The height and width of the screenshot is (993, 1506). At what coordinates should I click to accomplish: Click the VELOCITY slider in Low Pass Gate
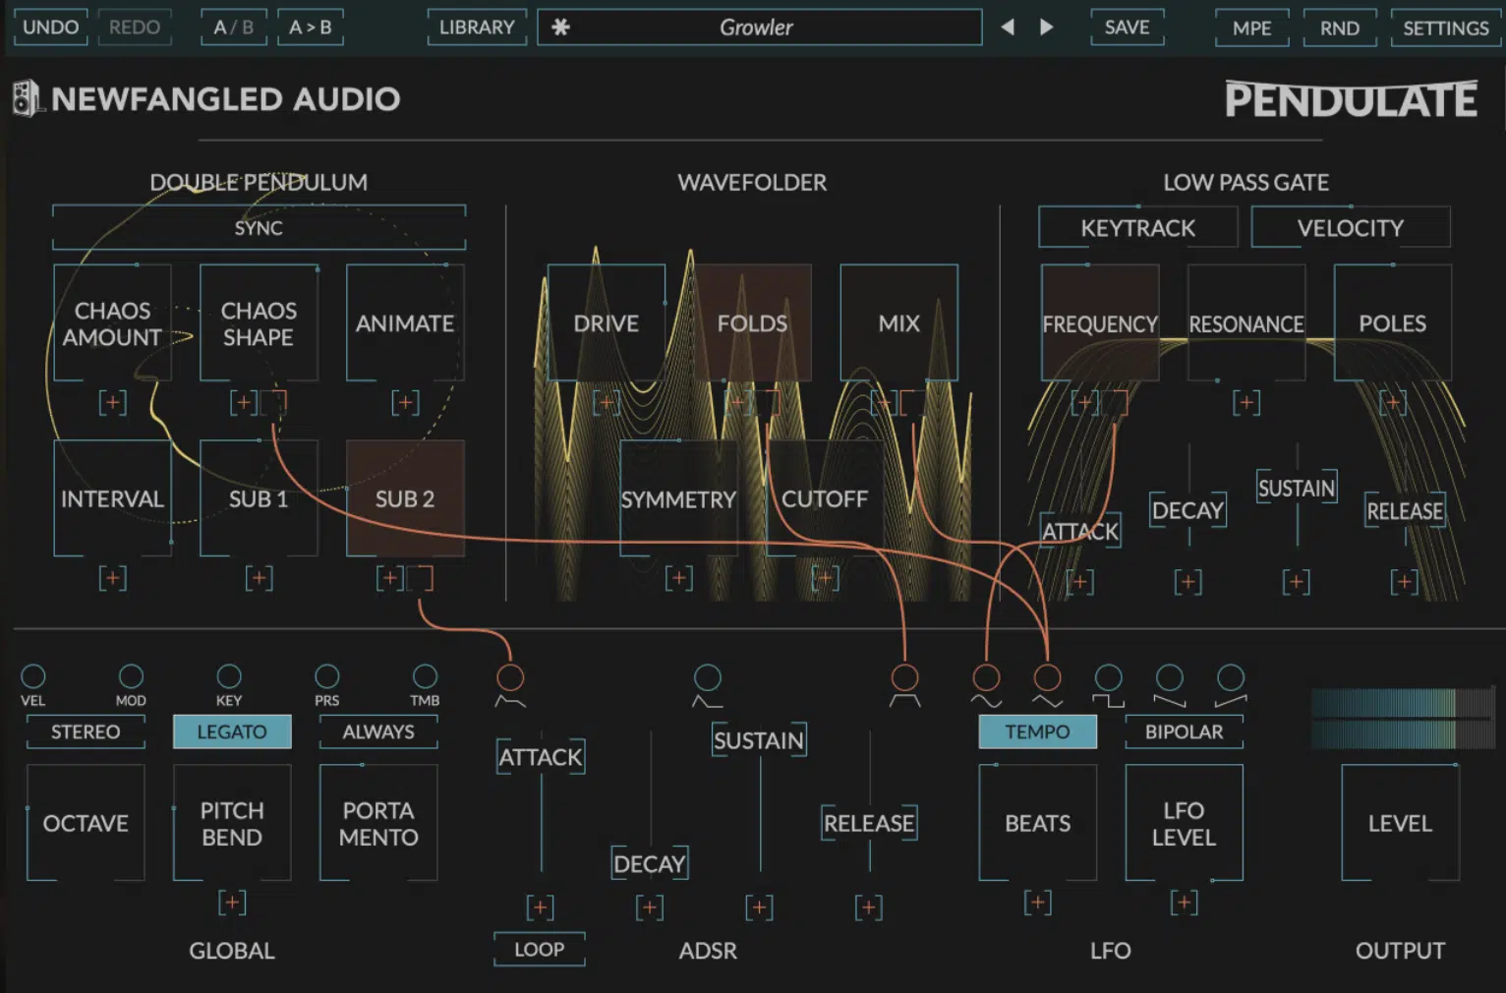1351,228
